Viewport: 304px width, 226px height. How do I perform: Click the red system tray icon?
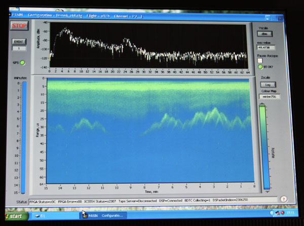coord(282,213)
